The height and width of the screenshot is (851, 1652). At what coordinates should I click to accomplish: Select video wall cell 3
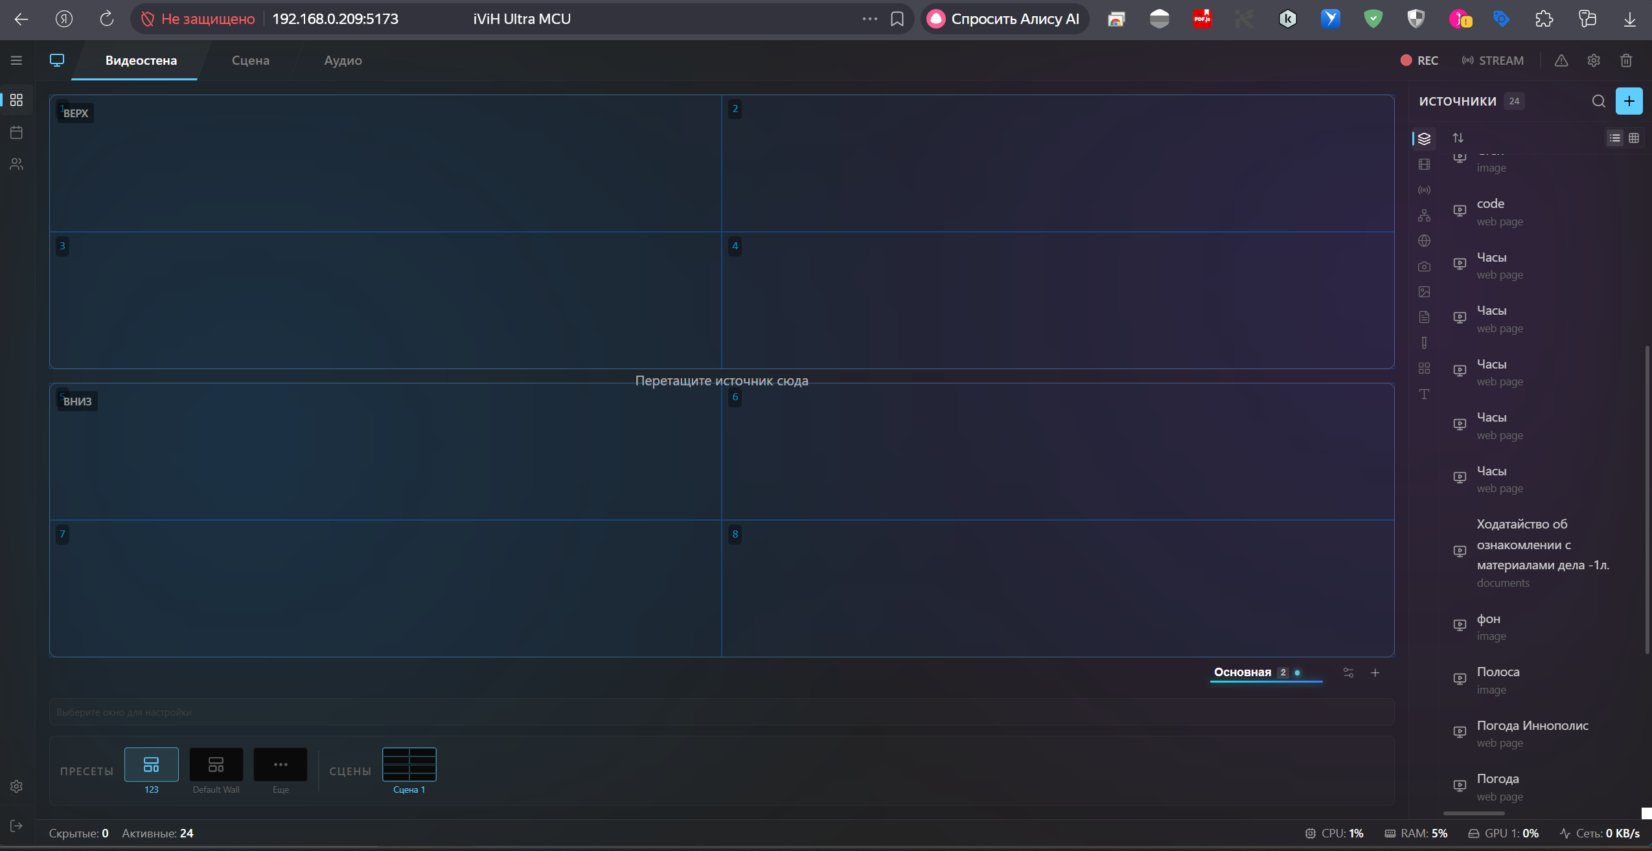tap(385, 301)
